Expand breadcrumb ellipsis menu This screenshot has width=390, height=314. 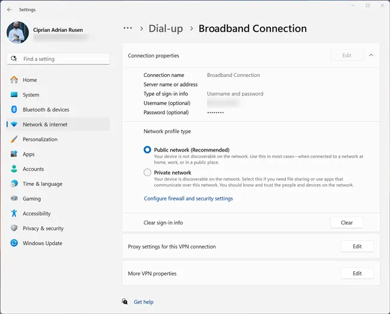point(128,28)
